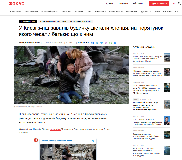Share article on Facebook icon
This screenshot has height=160, width=182.
click(93, 43)
